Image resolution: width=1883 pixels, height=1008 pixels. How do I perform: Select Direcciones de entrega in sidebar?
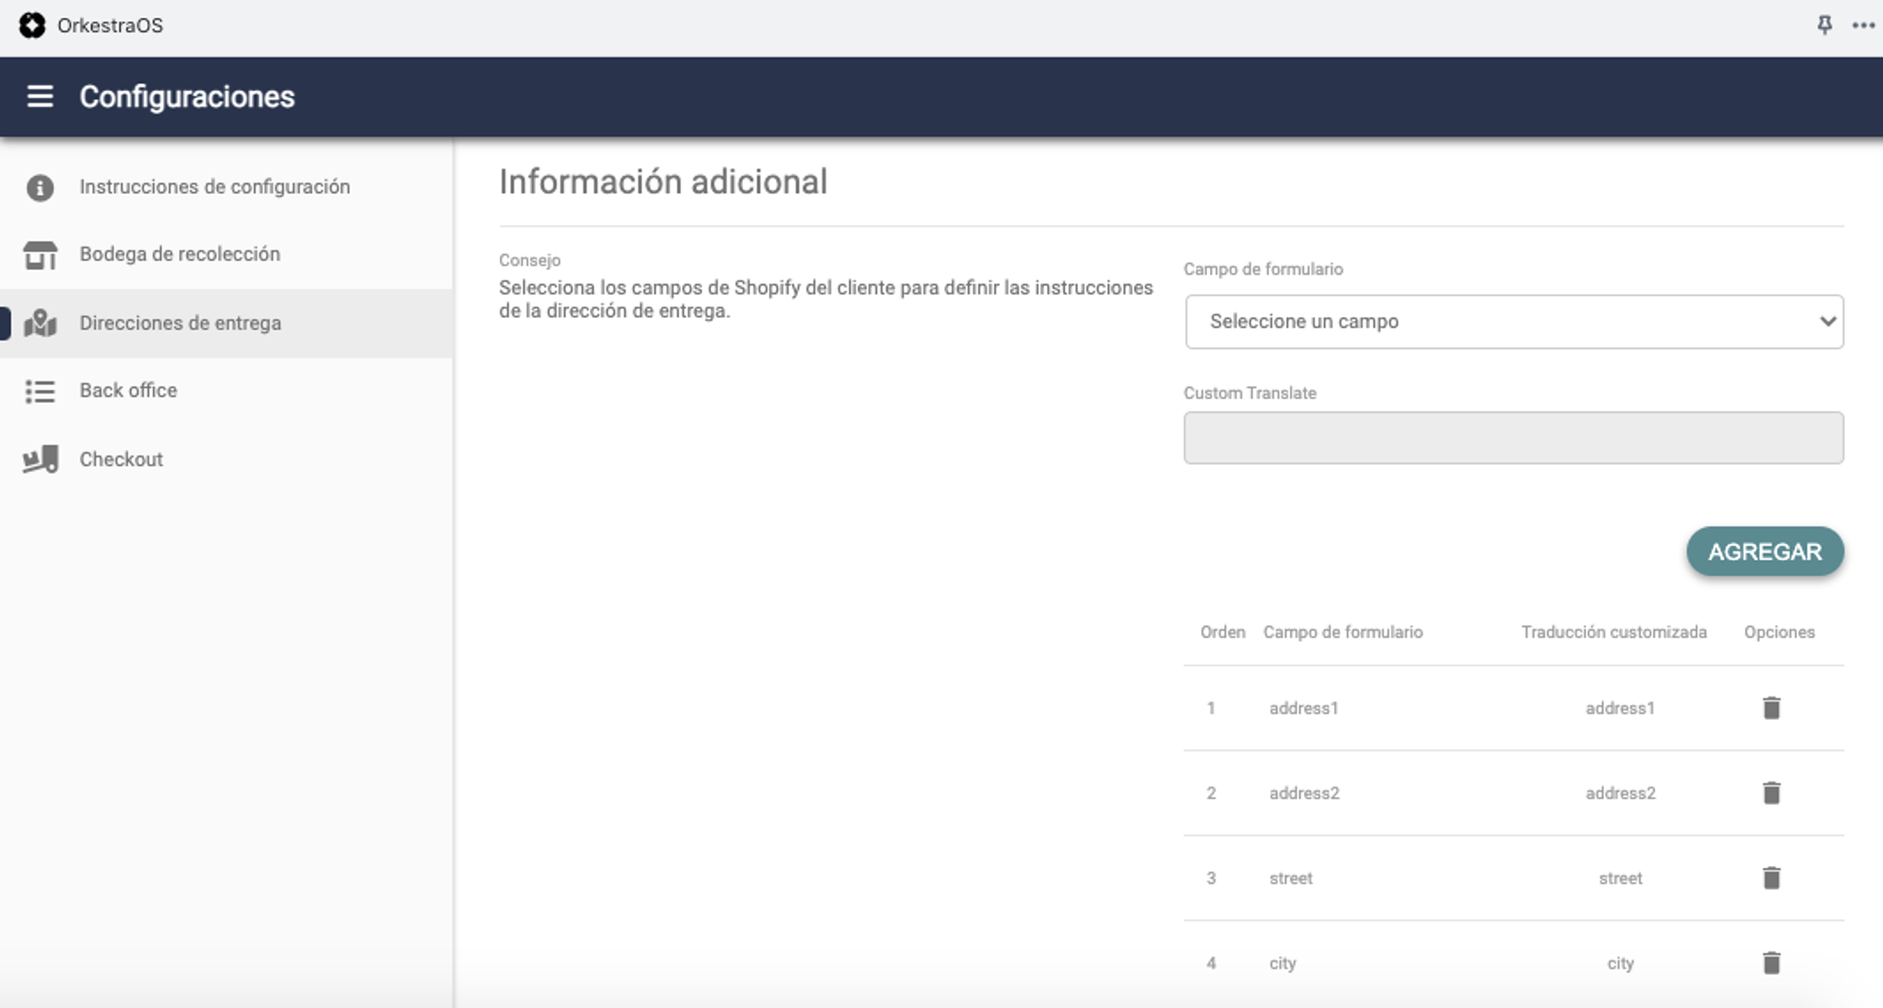pyautogui.click(x=180, y=323)
